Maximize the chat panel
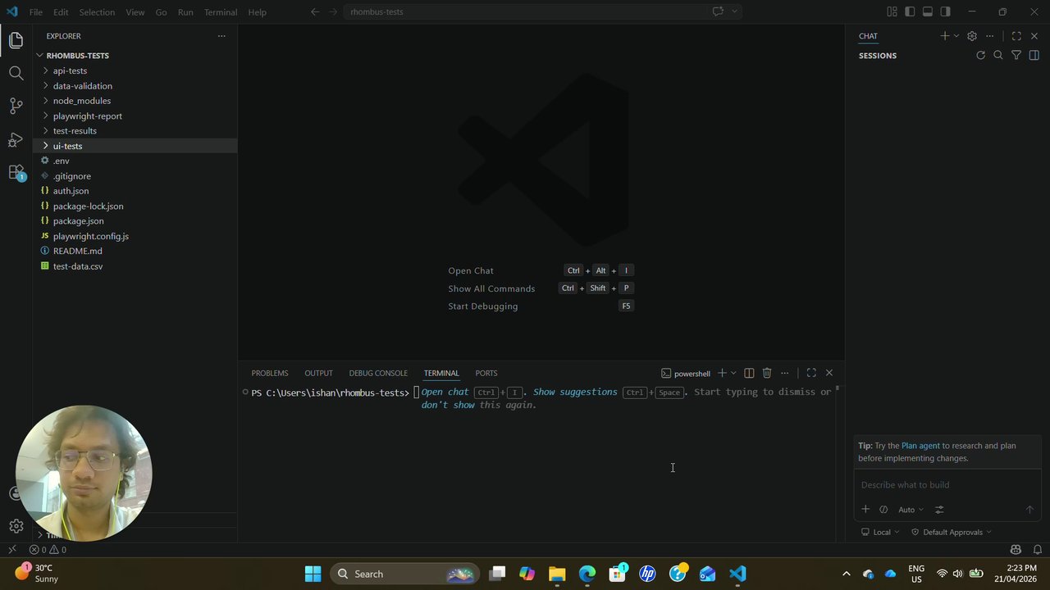The image size is (1050, 590). [1016, 36]
